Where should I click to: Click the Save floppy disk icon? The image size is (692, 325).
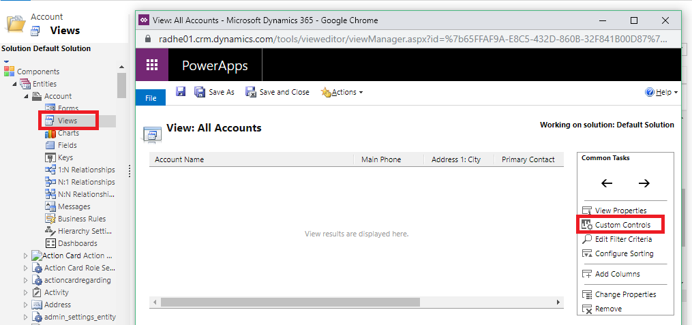180,92
